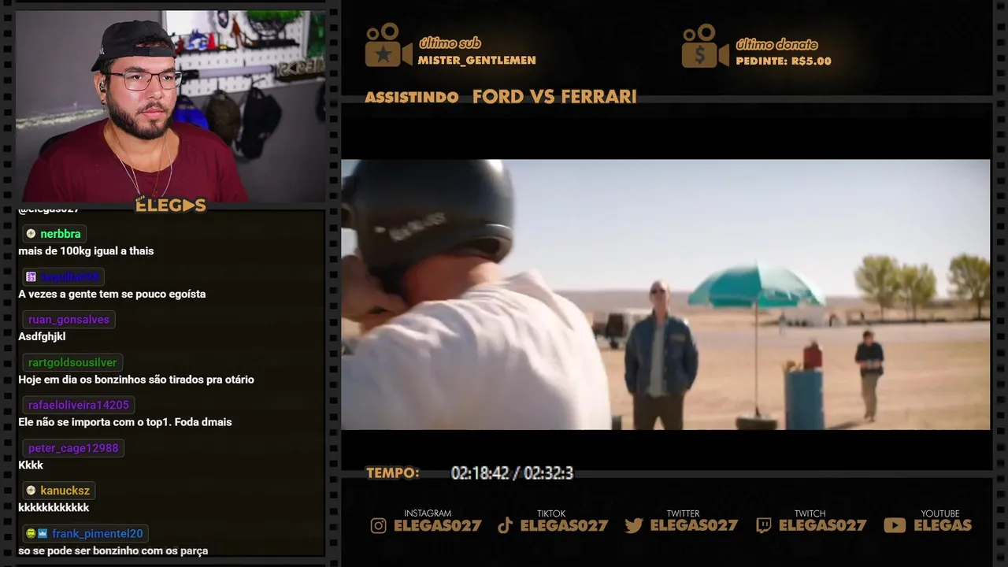
Task: Click message "kkkkkkkkkkkk" from kanucksz
Action: 54,508
